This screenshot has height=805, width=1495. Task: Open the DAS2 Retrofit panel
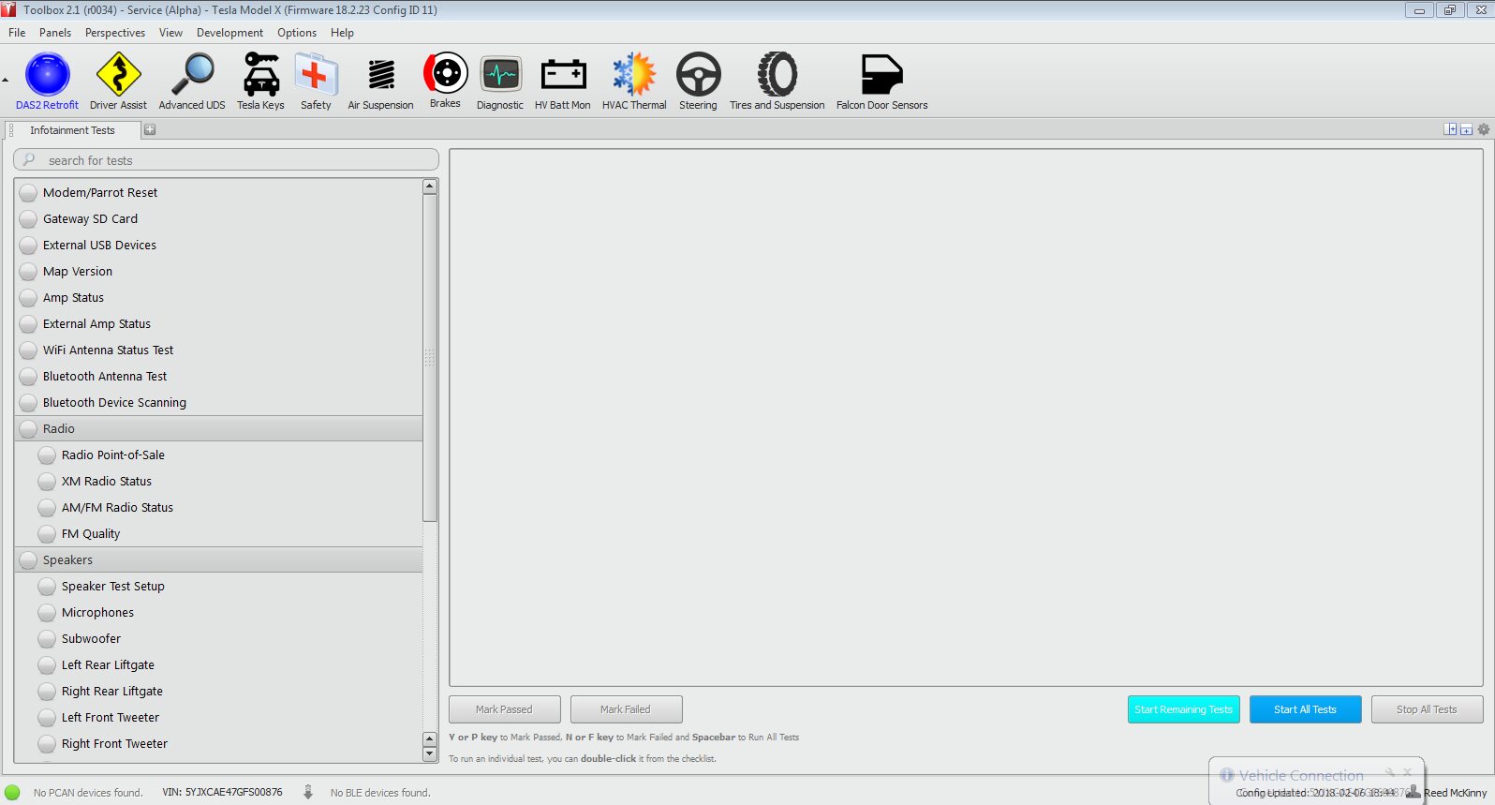pyautogui.click(x=47, y=81)
